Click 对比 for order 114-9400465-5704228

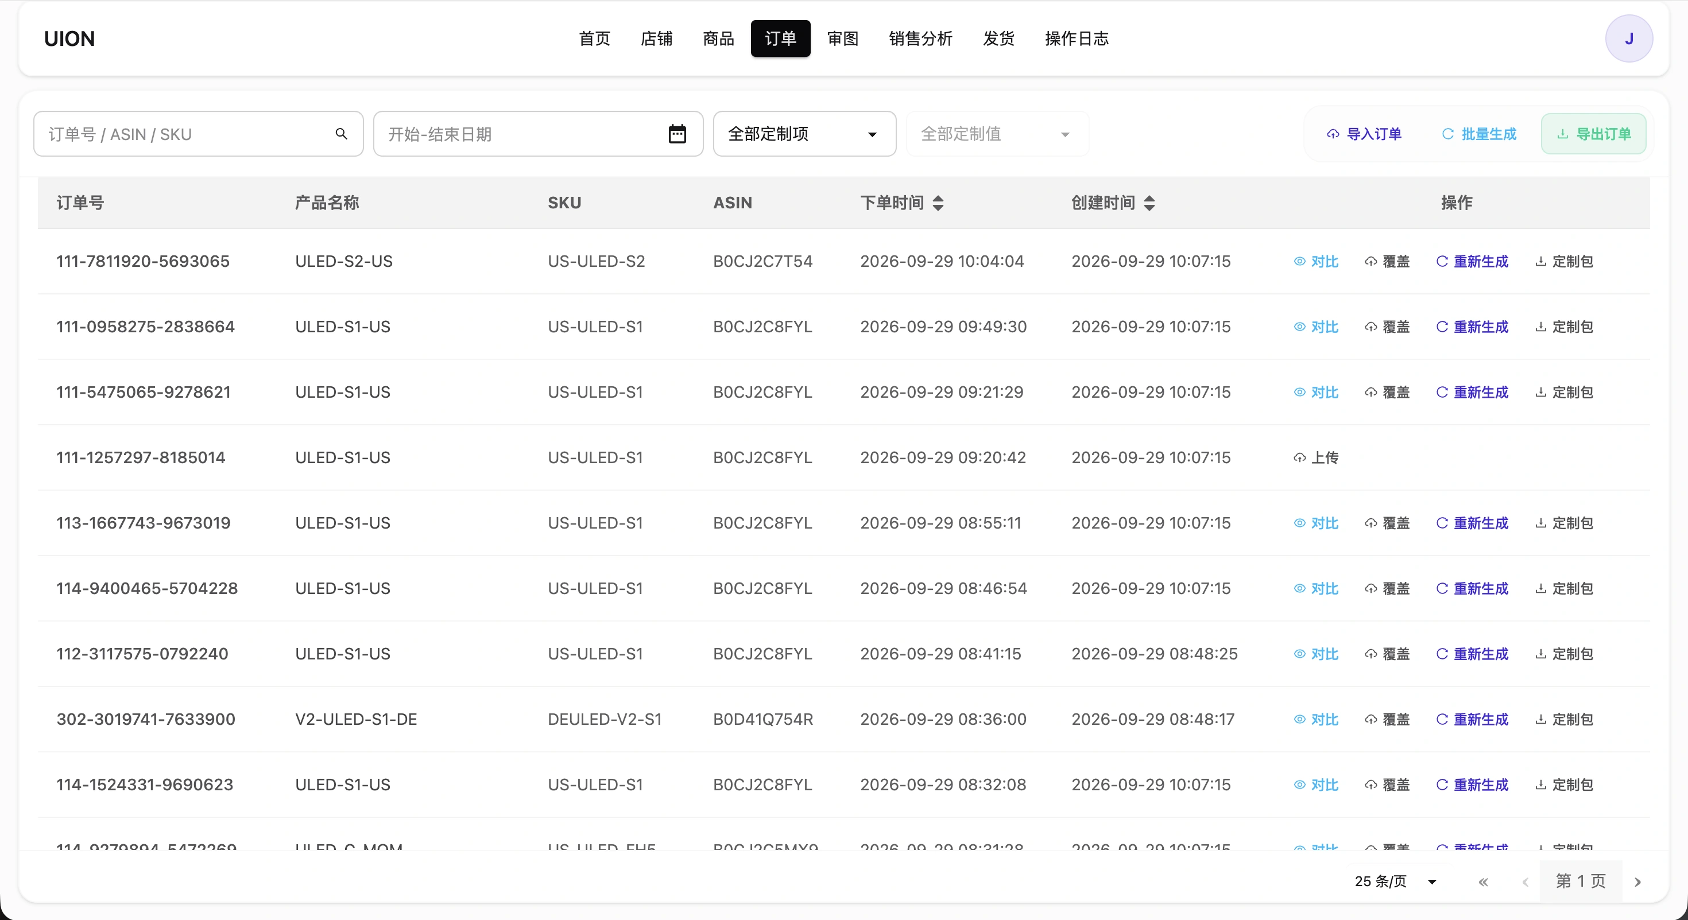click(x=1316, y=589)
